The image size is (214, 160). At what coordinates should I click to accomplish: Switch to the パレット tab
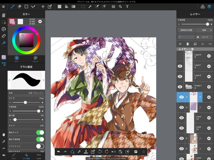click(36, 59)
